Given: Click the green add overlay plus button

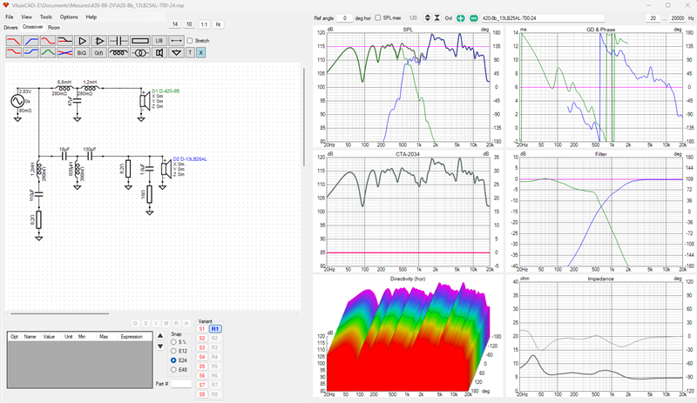Looking at the screenshot, I should (x=461, y=18).
